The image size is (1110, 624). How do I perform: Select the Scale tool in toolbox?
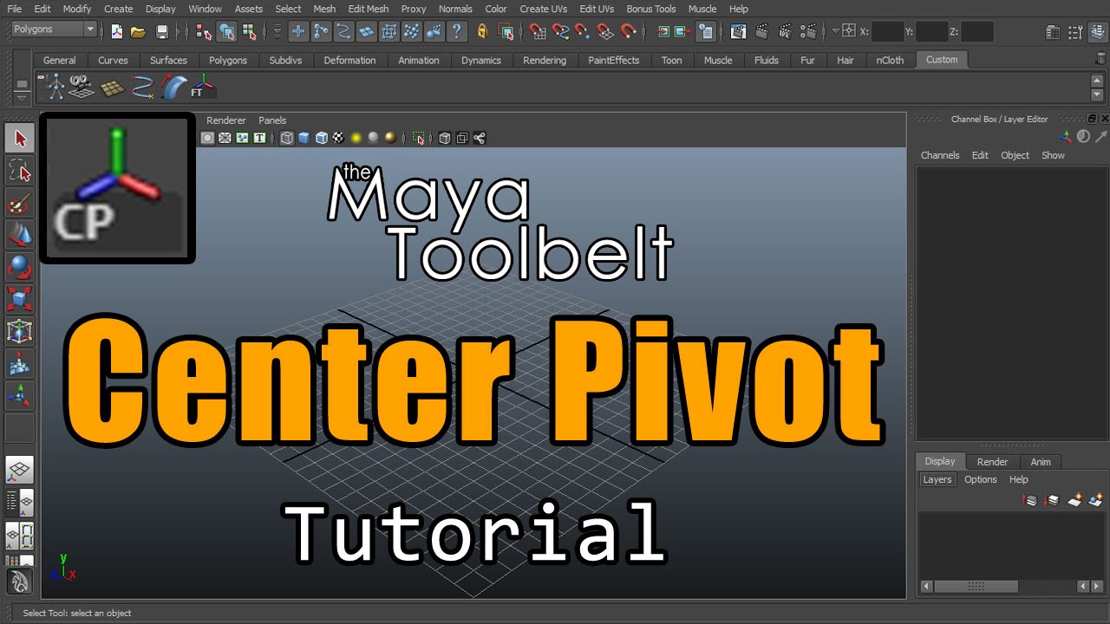20,299
